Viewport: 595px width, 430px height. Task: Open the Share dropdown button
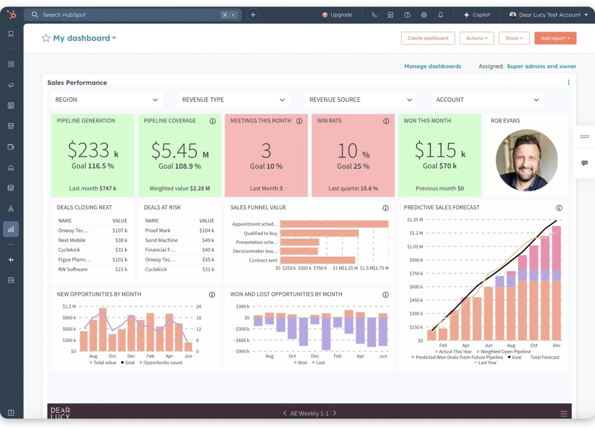click(514, 38)
